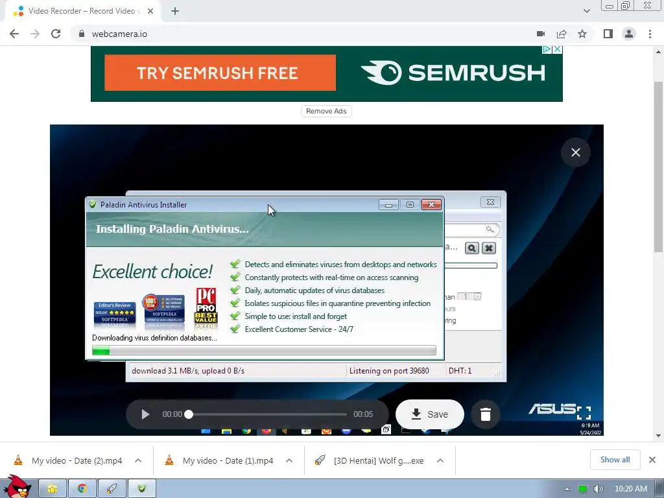
Task: Toggle fullscreen for the video player
Action: coord(584,412)
